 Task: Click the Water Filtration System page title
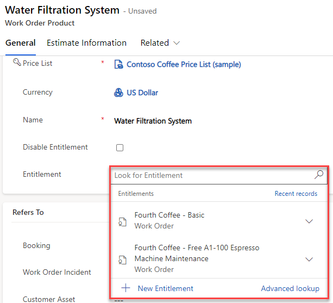(62, 10)
